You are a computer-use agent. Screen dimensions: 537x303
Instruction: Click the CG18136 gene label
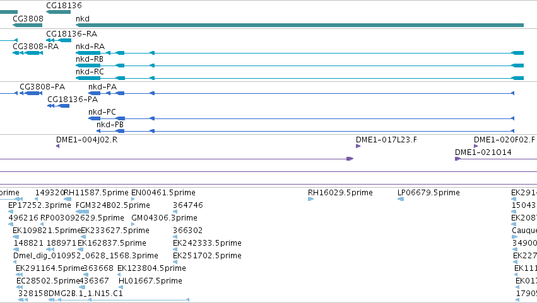point(64,6)
